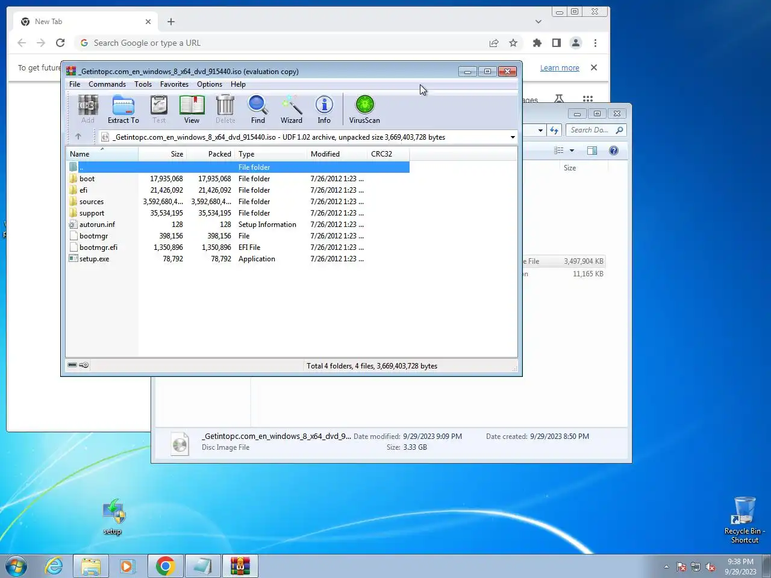This screenshot has height=578, width=771.
Task: Open the Options menu
Action: (x=210, y=84)
